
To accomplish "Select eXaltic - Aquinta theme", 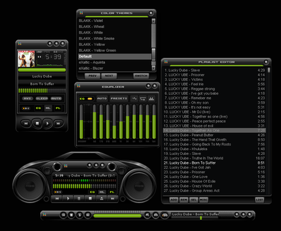I will (x=115, y=62).
